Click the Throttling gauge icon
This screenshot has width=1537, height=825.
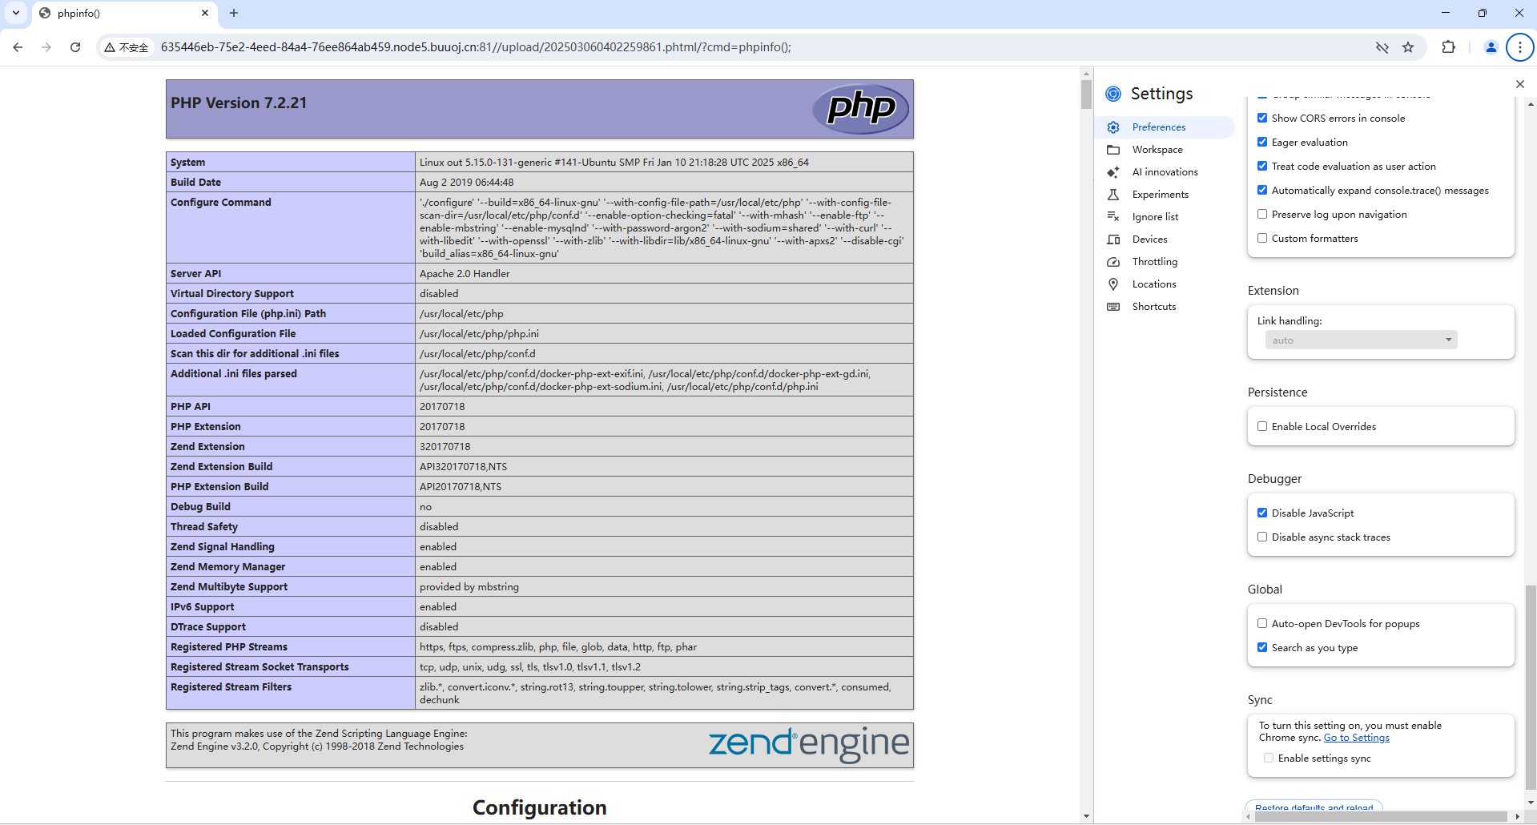click(x=1113, y=262)
